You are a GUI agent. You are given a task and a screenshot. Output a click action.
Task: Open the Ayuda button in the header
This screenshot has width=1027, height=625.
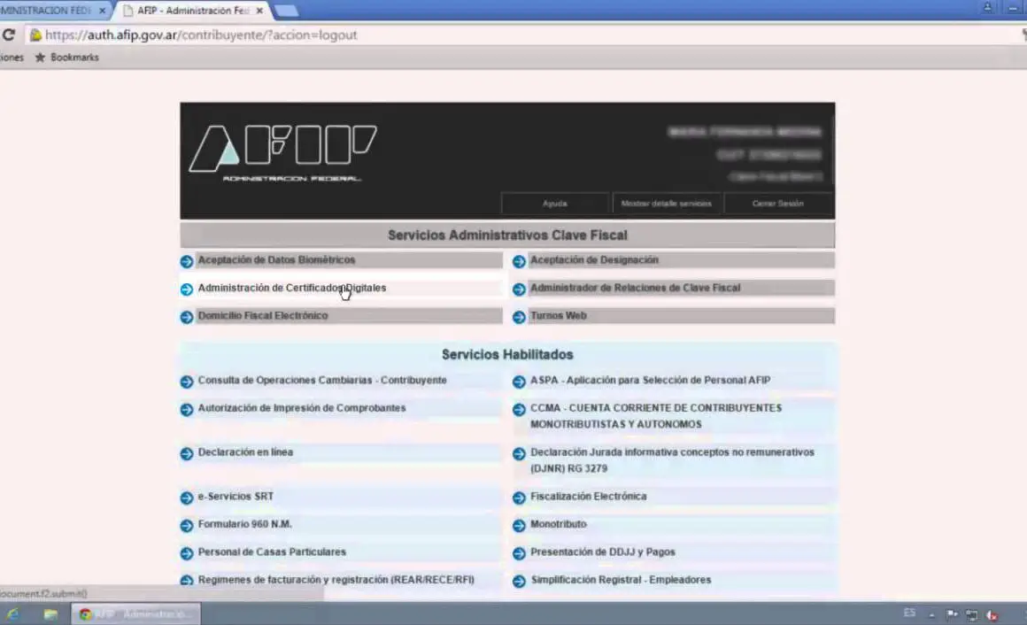click(x=555, y=204)
